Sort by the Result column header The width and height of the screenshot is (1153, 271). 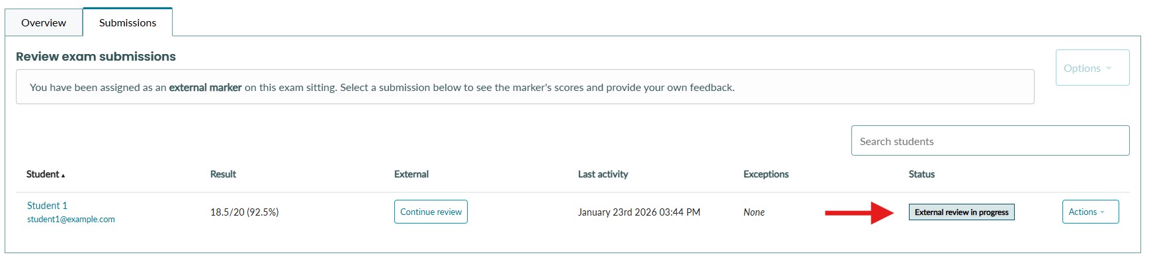pos(223,174)
